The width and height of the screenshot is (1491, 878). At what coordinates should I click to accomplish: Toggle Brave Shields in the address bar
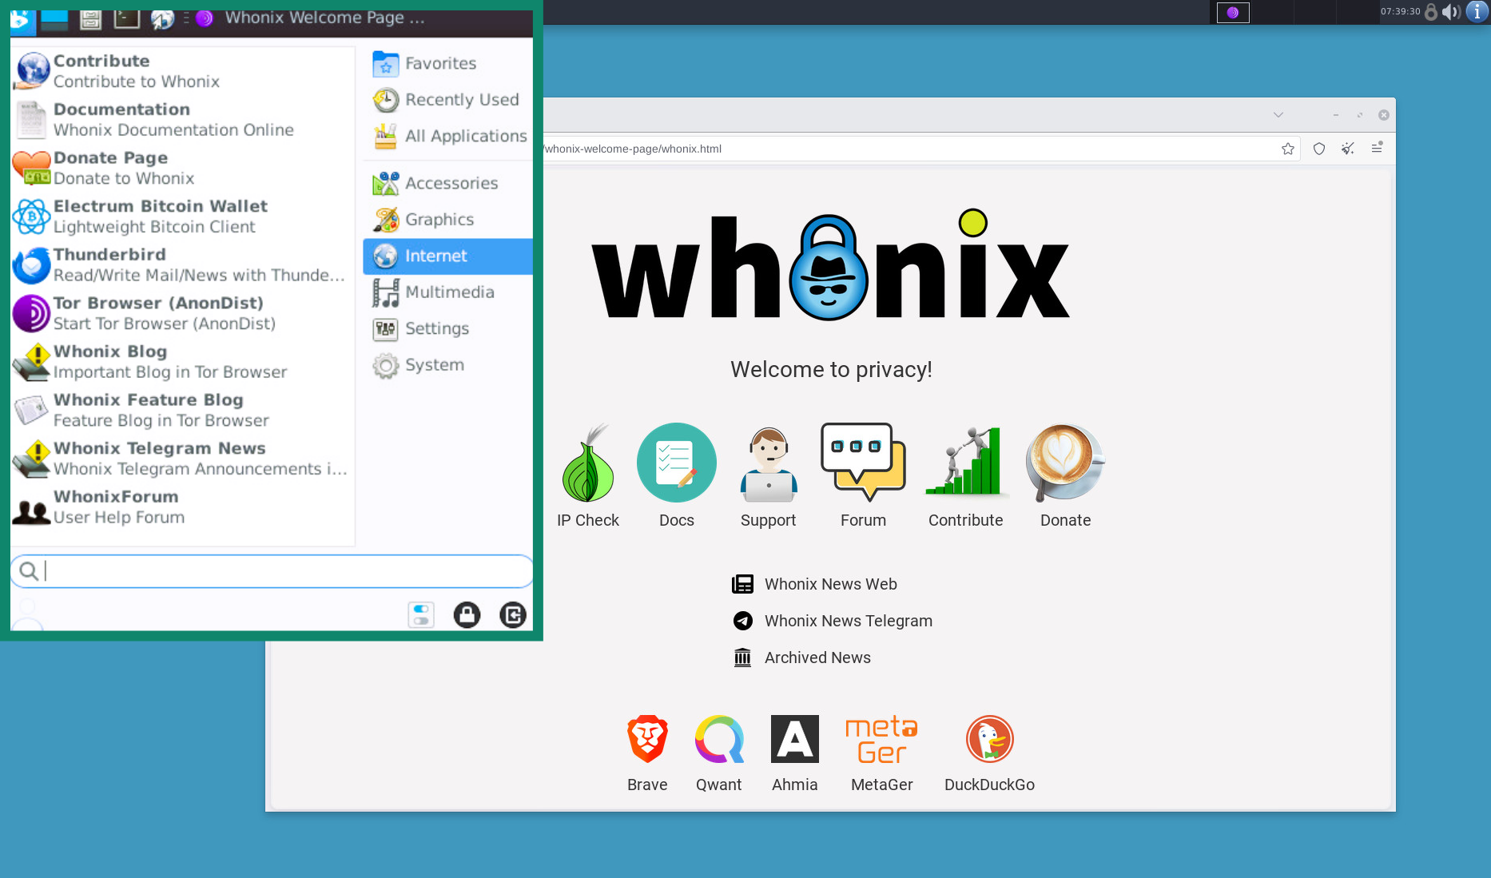[1318, 148]
